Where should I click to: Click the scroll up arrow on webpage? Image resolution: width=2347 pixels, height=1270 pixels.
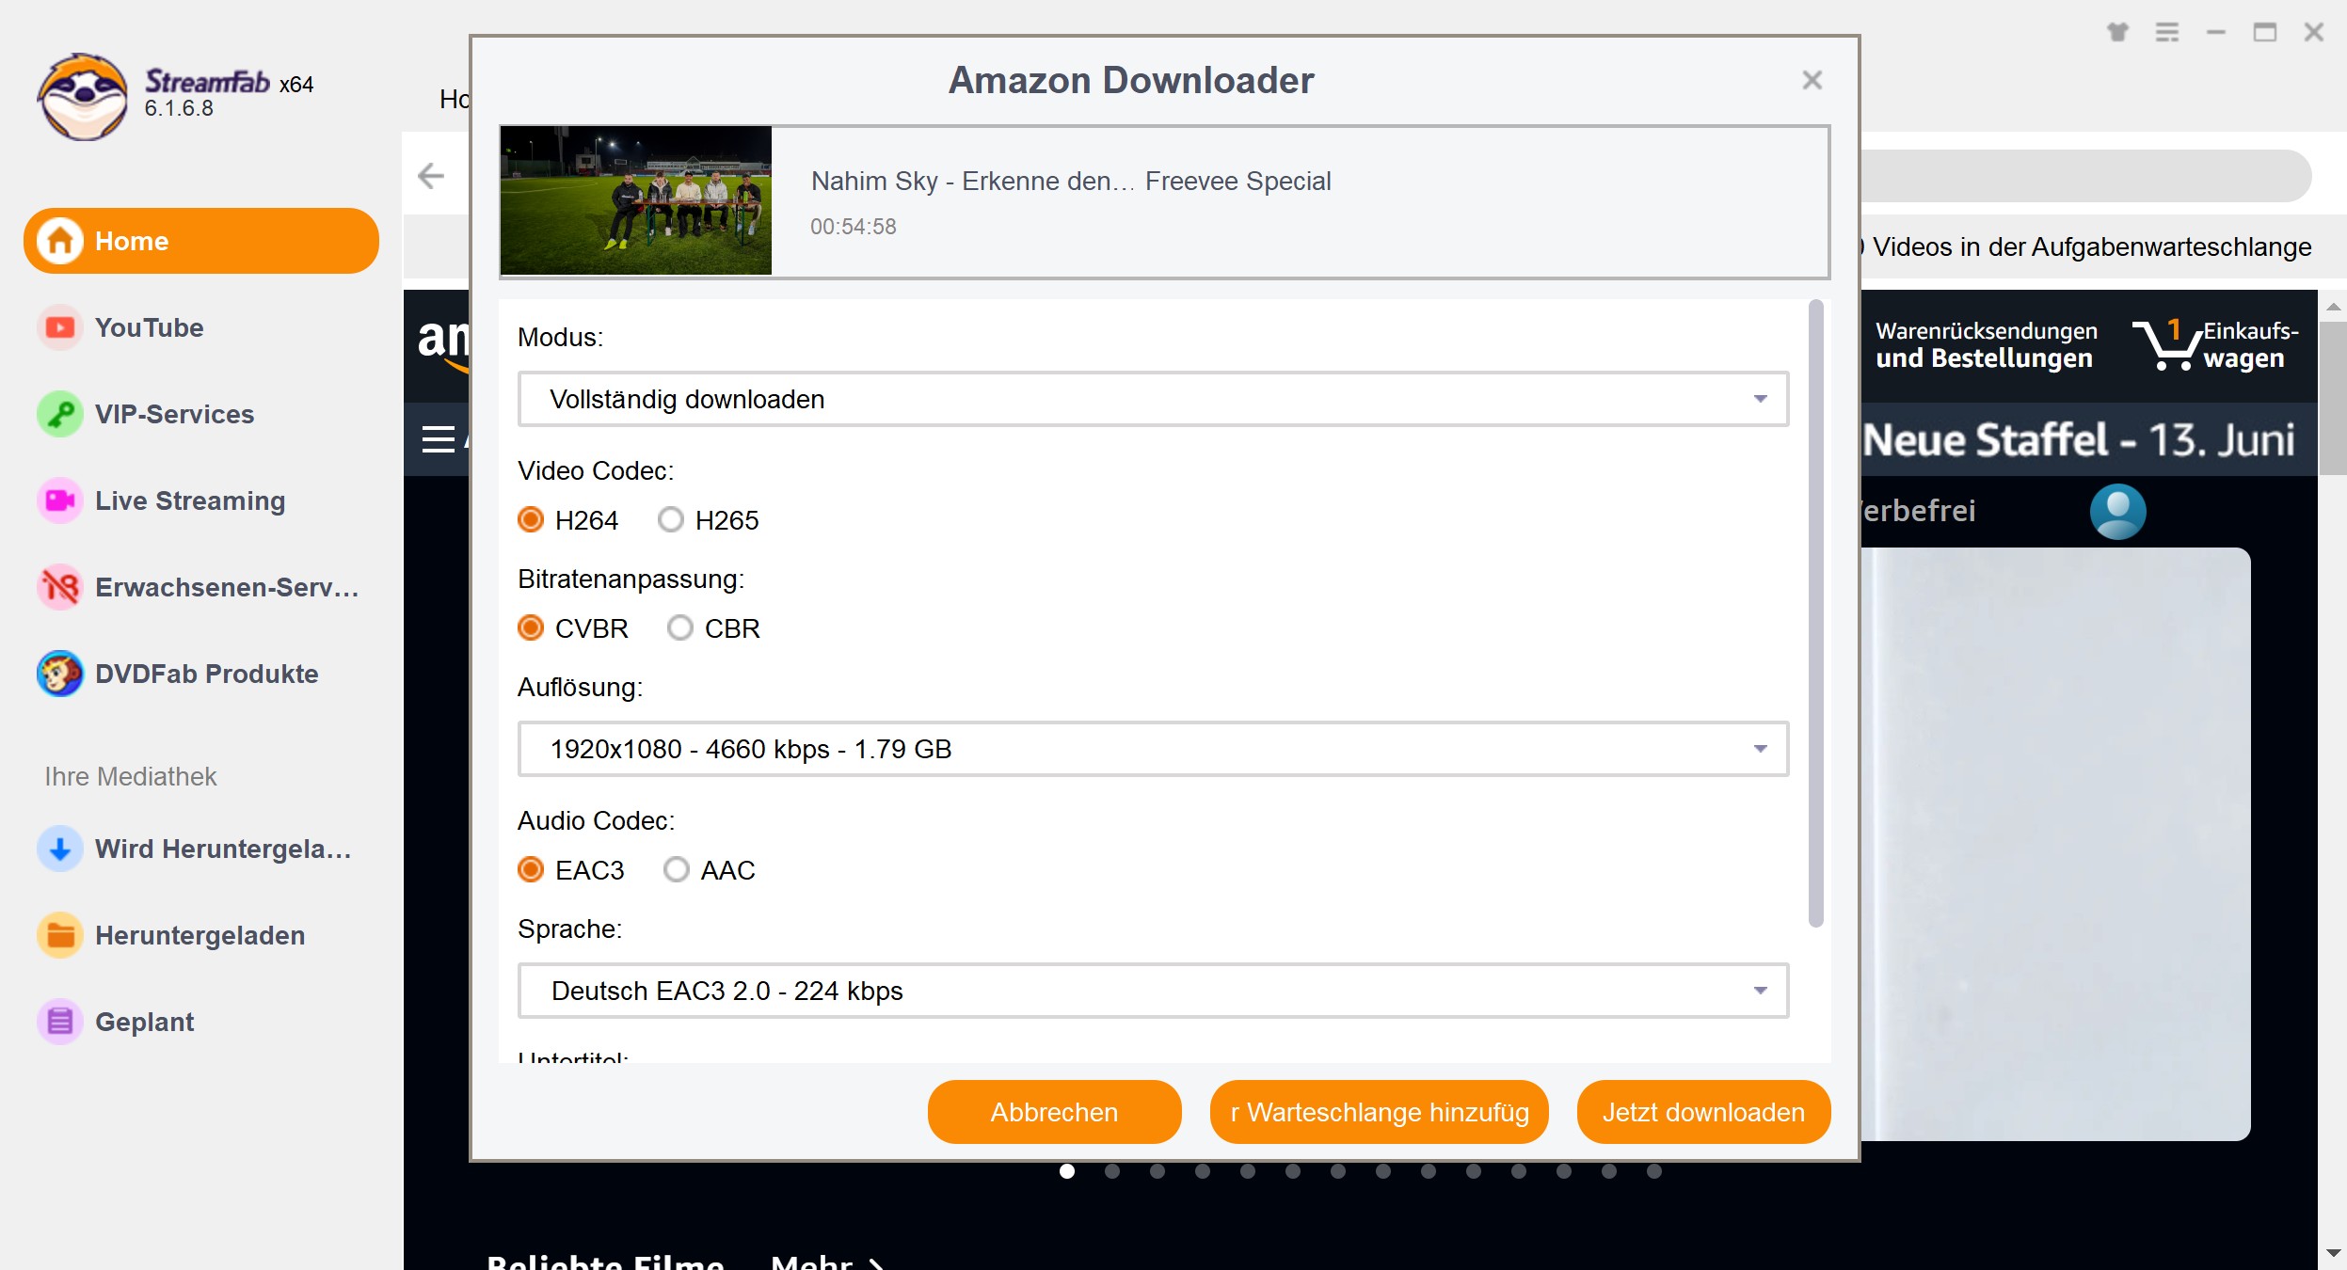(2333, 307)
